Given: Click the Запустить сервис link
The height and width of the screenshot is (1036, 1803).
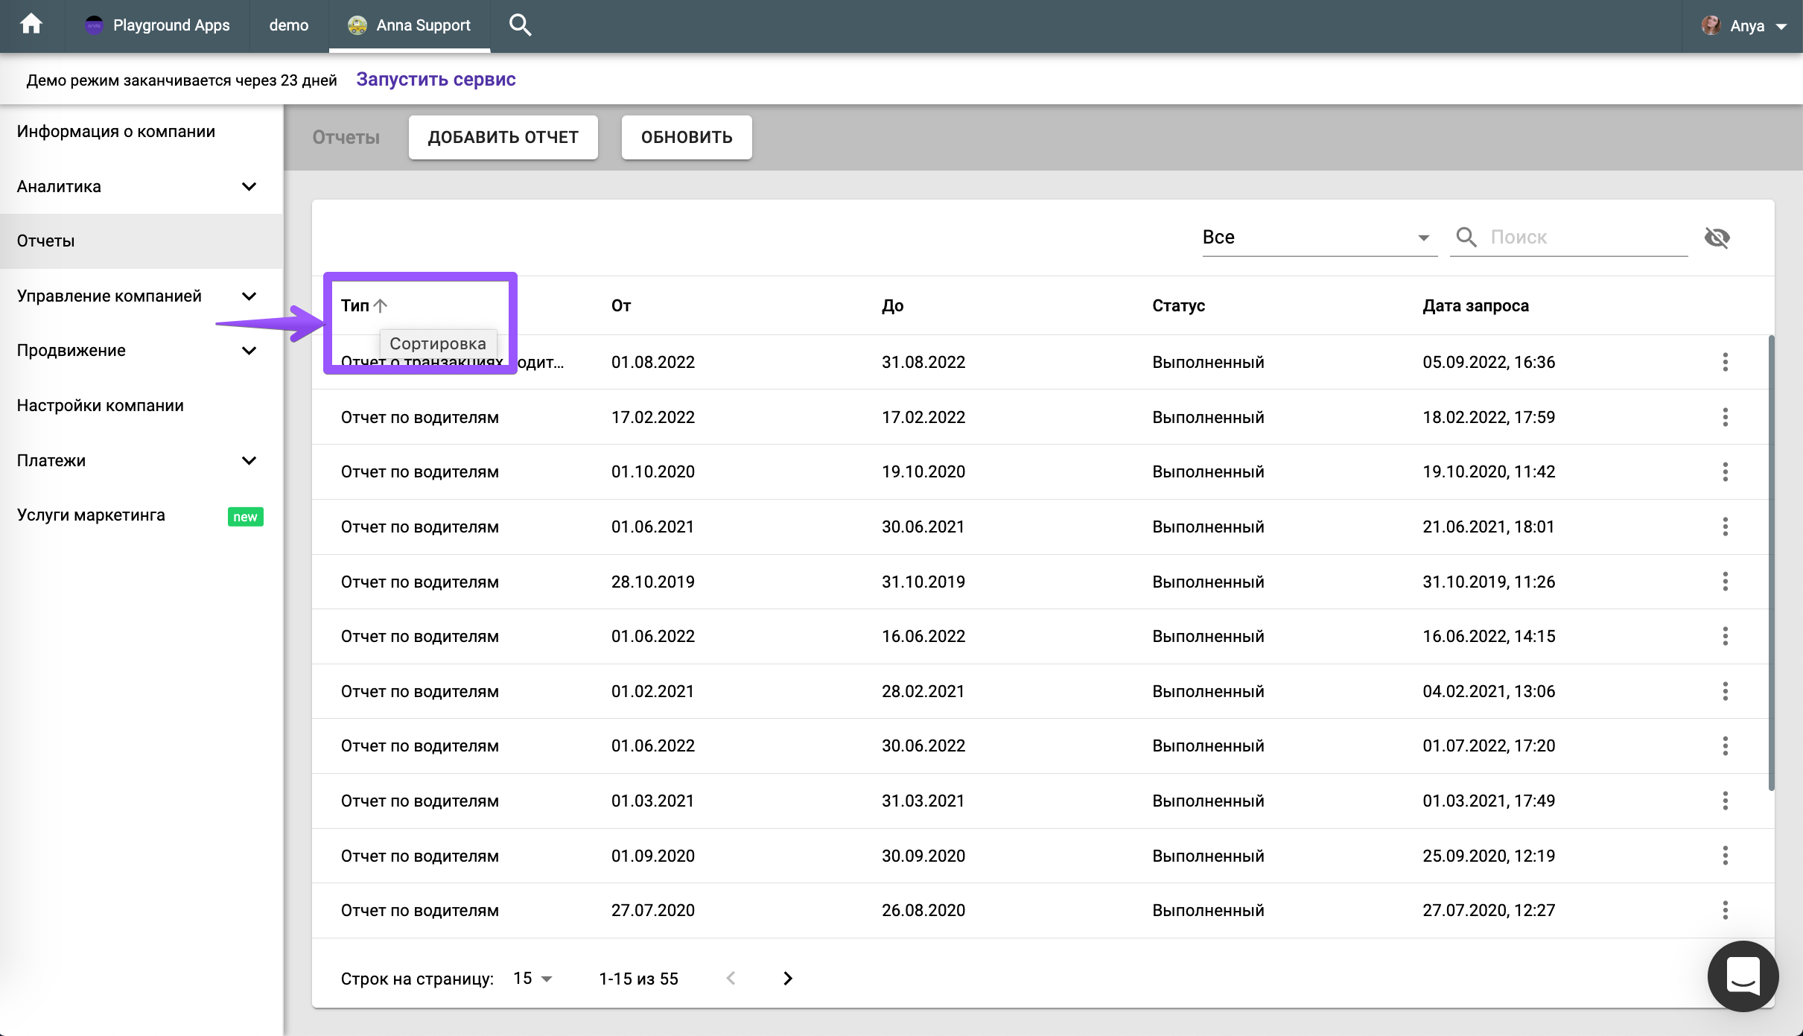Looking at the screenshot, I should (436, 80).
